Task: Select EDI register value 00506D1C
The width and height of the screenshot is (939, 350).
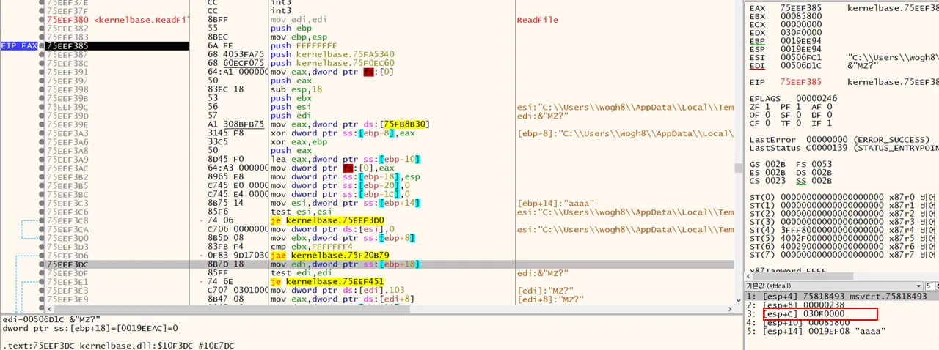Action: click(801, 65)
